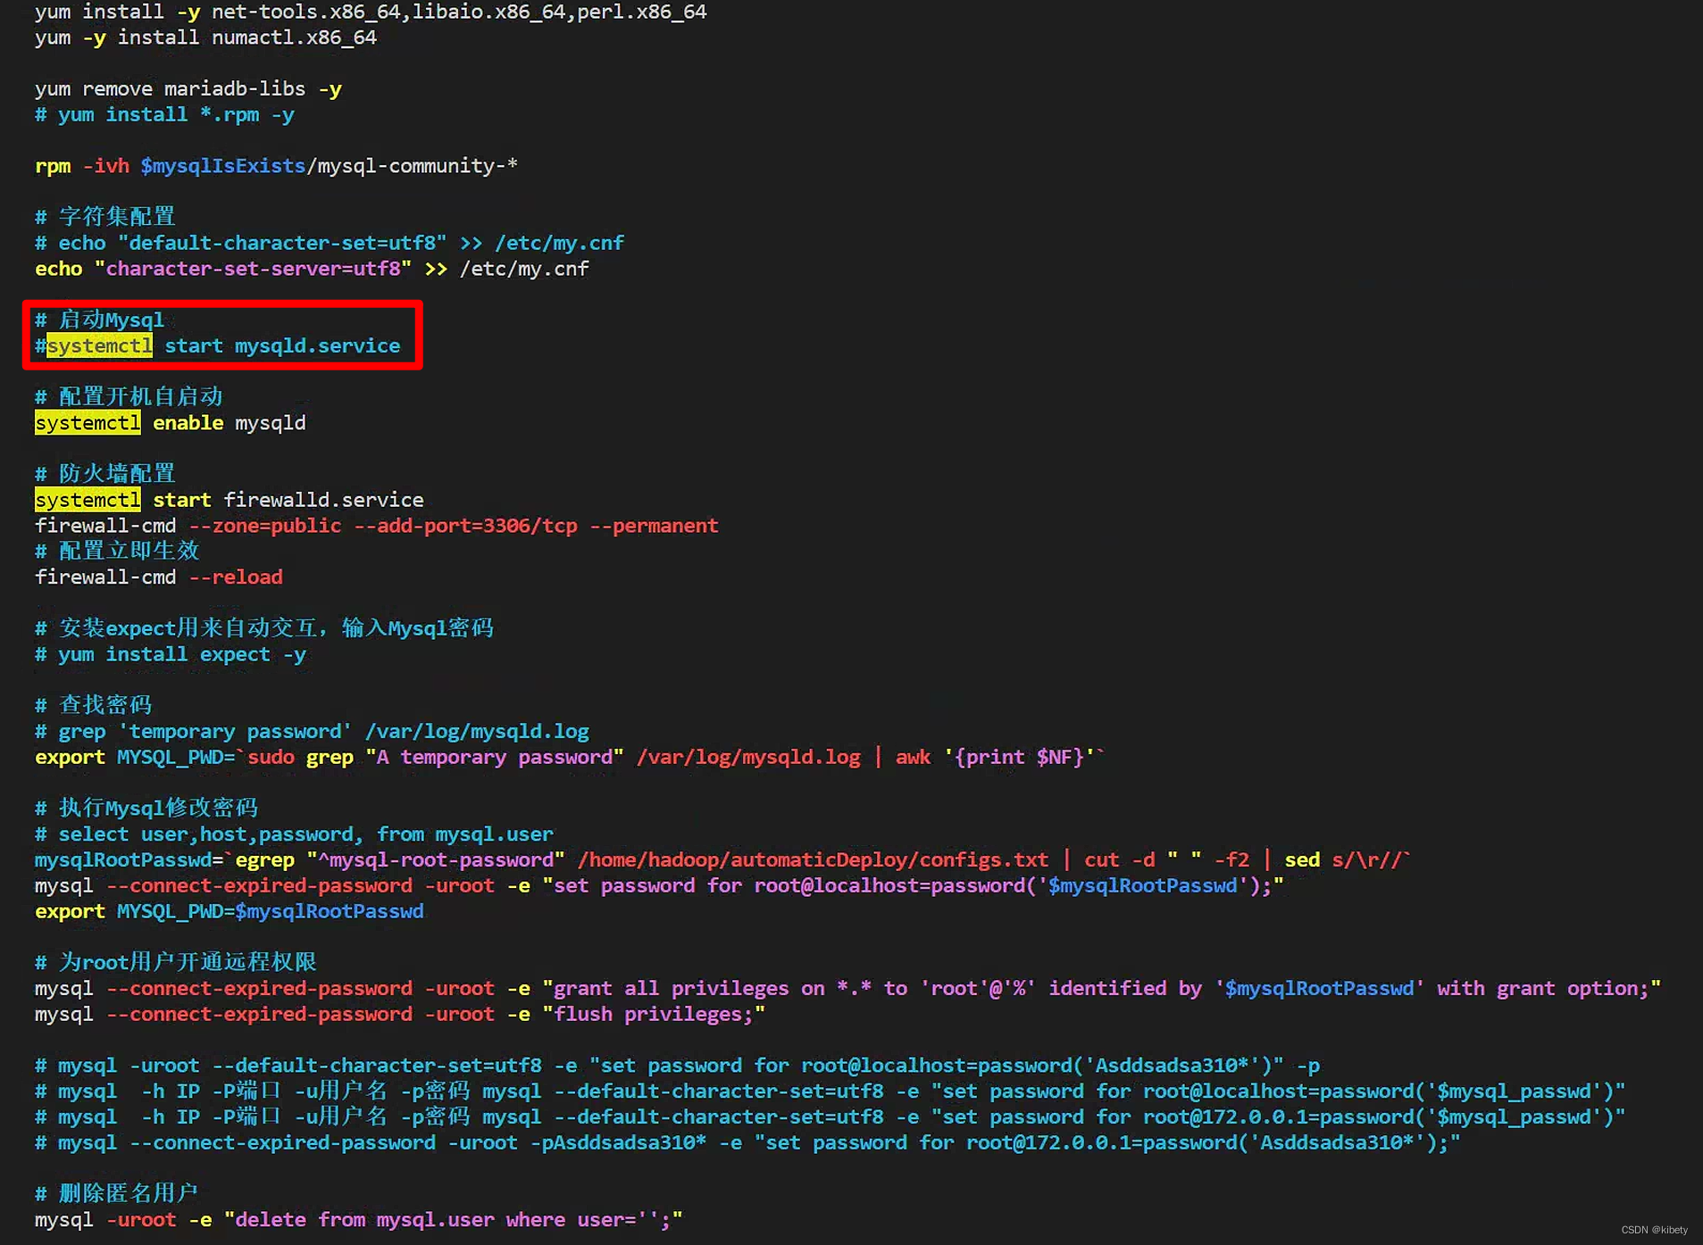Click the commented grep 'temporary password' line
The width and height of the screenshot is (1703, 1245).
pyautogui.click(x=312, y=732)
